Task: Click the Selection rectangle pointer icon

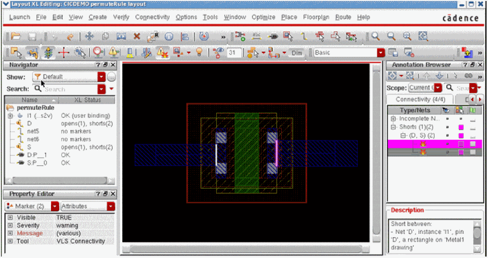Action: tap(16, 53)
